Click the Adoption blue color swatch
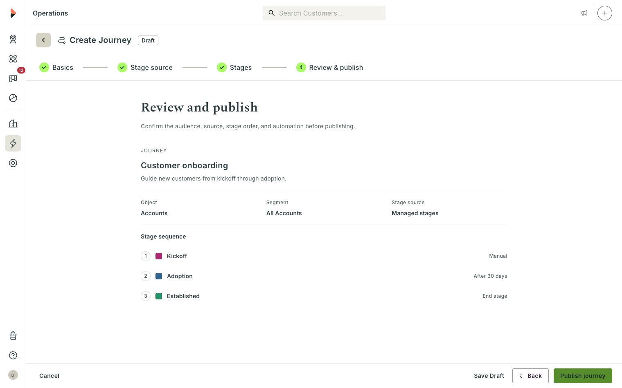Image resolution: width=622 pixels, height=388 pixels. 159,276
